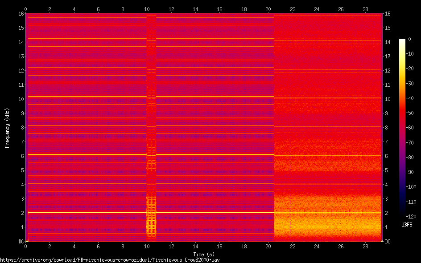421x263 pixels.
Task: Click the '-20' color scale value
Action: point(410,69)
